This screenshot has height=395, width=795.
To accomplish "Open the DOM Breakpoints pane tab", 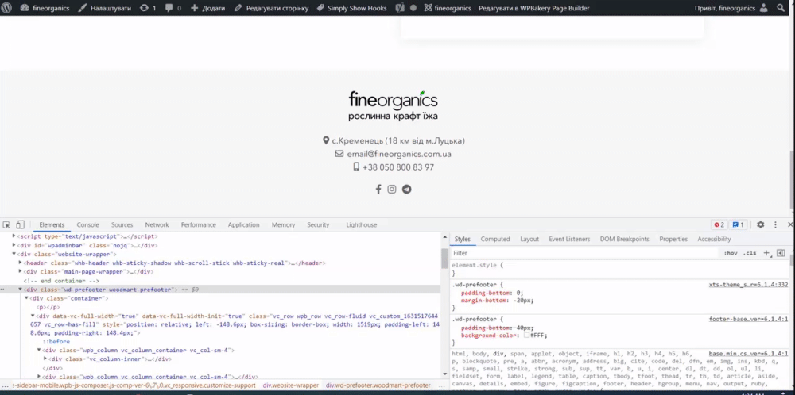I will [624, 240].
